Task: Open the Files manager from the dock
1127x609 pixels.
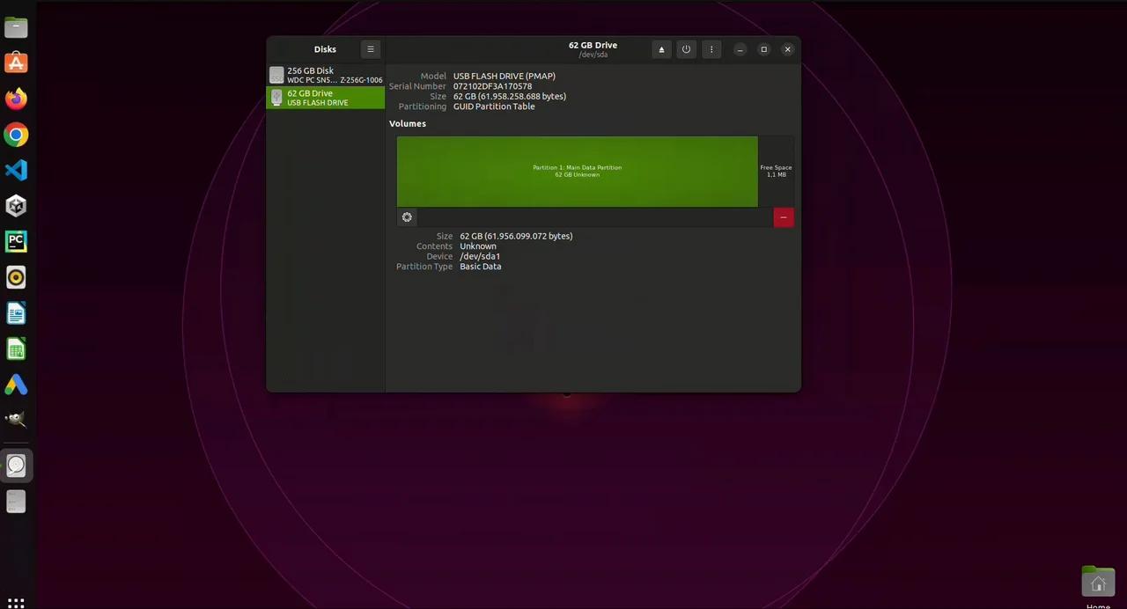Action: pyautogui.click(x=16, y=26)
